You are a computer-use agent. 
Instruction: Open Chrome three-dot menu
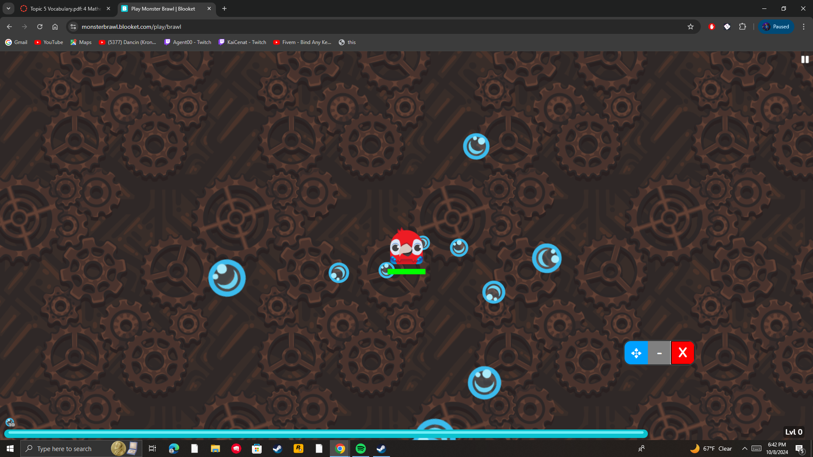(803, 27)
